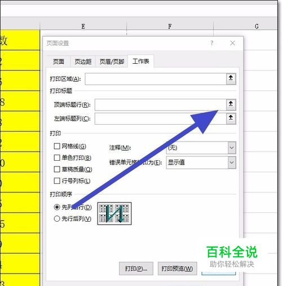Open the 页眉/页脚 tab
Screen dimensions: 282x286
click(112, 61)
